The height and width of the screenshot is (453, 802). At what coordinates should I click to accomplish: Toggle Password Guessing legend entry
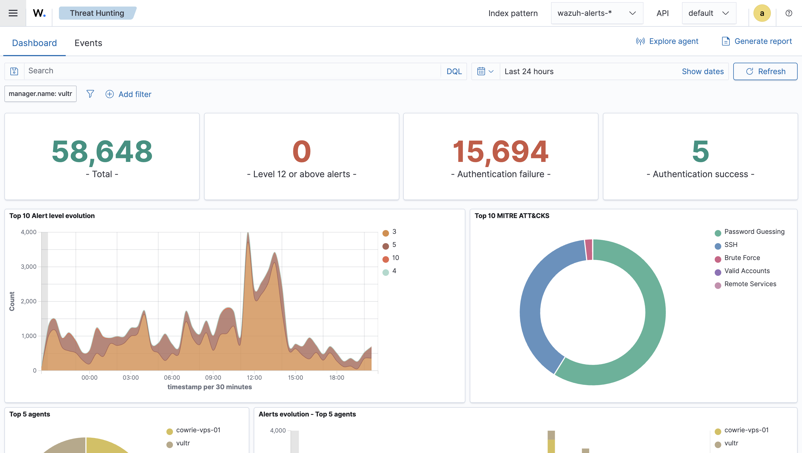pos(754,231)
